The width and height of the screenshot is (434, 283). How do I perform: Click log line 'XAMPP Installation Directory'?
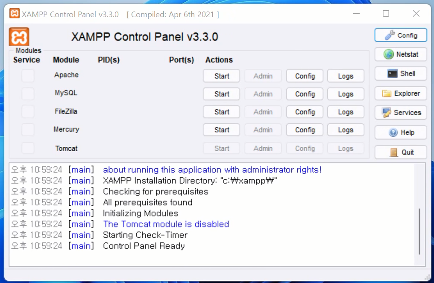click(190, 181)
